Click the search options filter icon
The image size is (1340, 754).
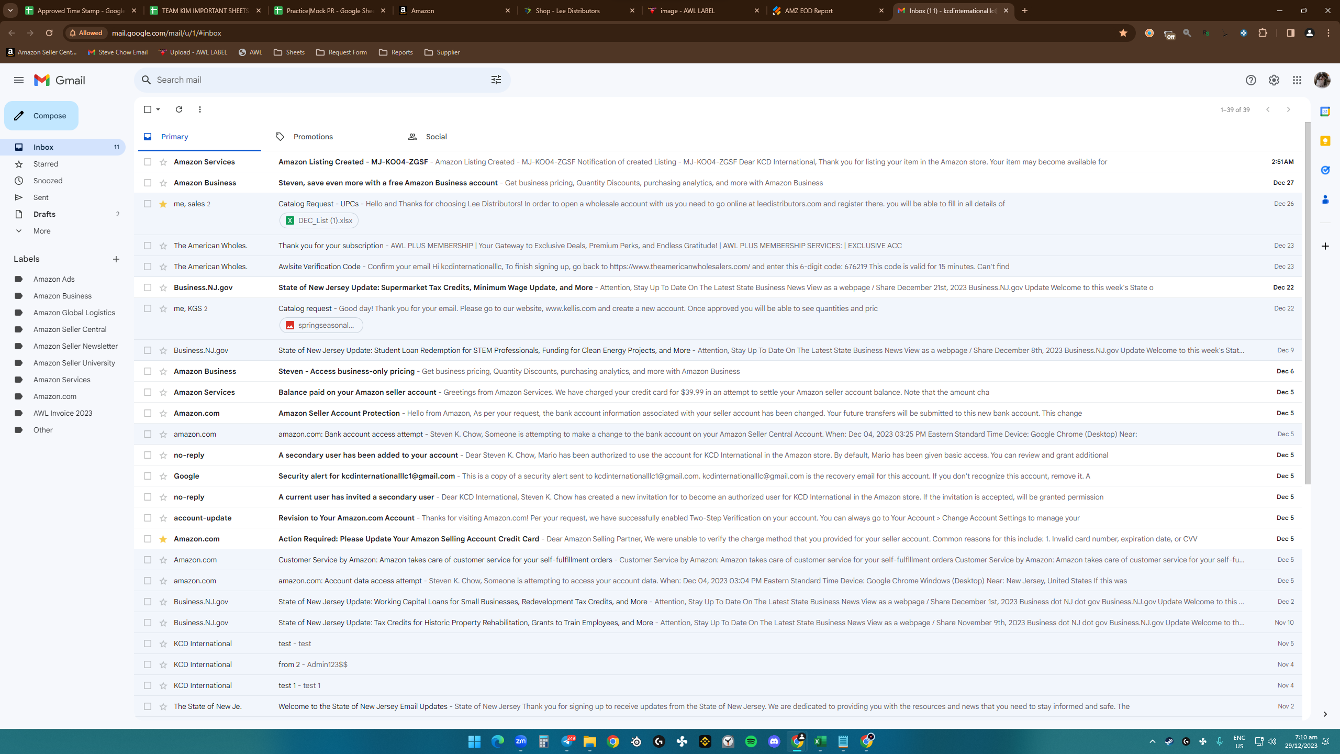tap(496, 80)
